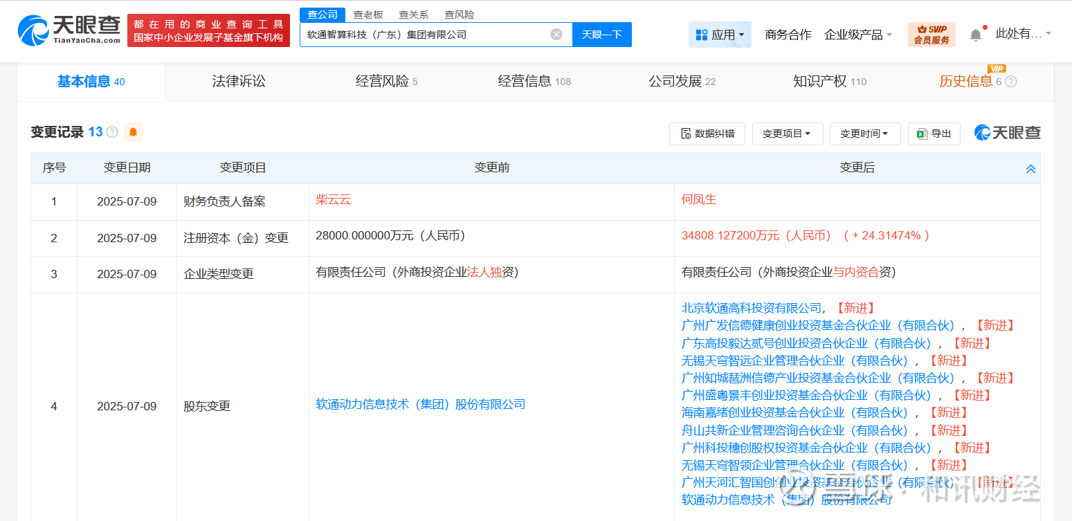Click the question mark next to 变更记录
Viewport: 1072px width, 521px height.
coord(112,132)
